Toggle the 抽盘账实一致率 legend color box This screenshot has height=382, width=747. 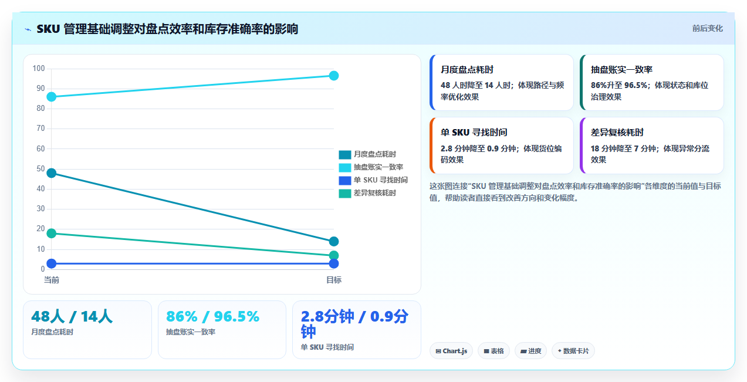[x=345, y=167]
